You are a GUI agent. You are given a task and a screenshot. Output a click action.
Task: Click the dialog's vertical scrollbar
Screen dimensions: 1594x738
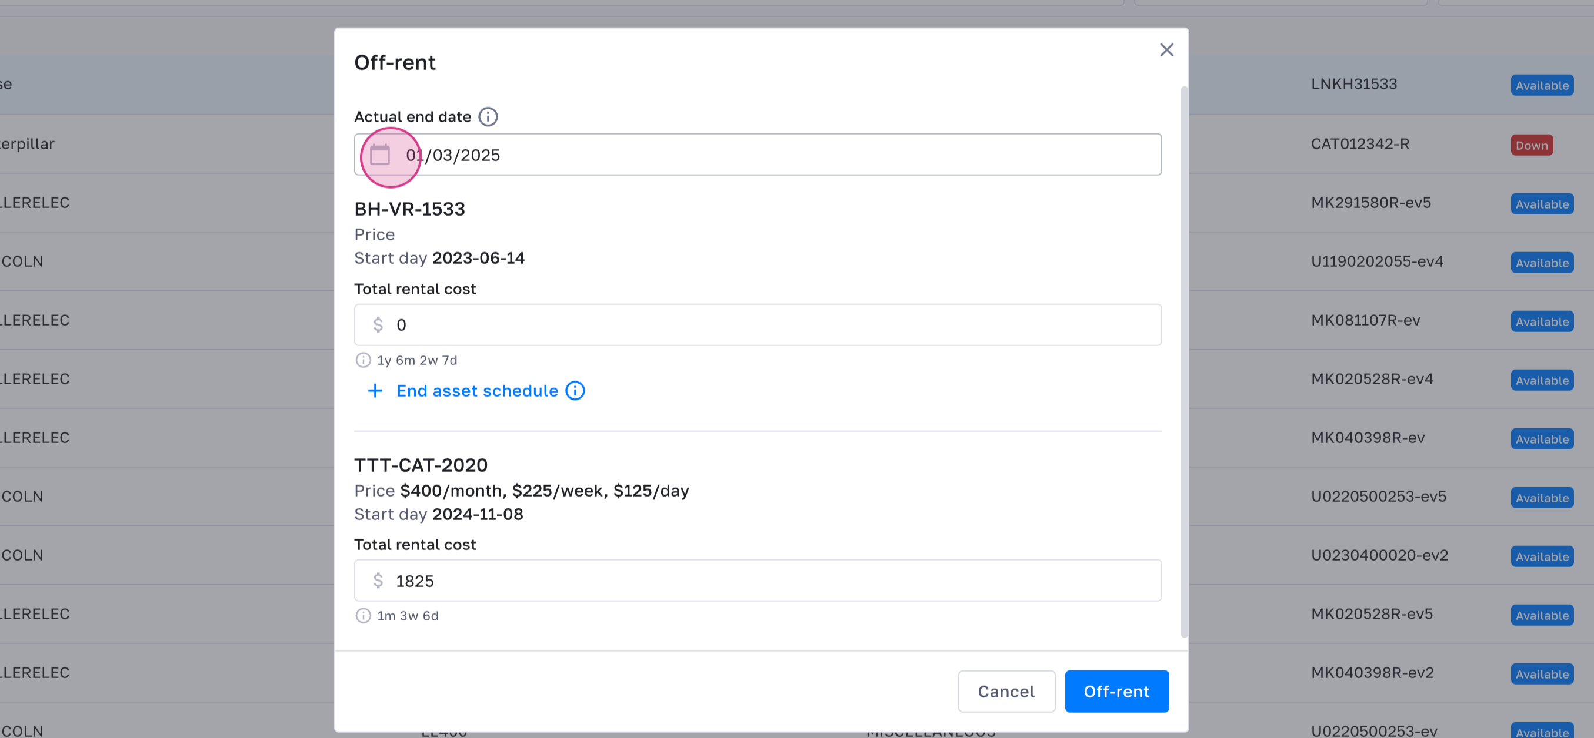(x=1184, y=361)
